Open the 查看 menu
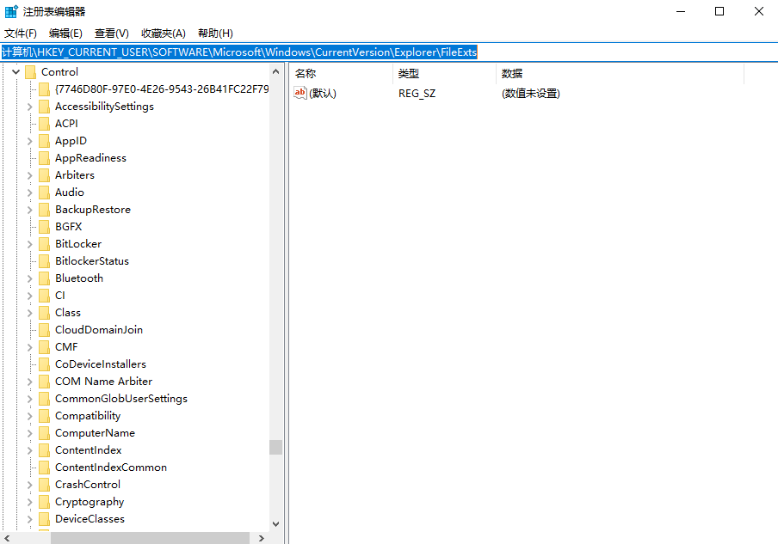 click(111, 33)
